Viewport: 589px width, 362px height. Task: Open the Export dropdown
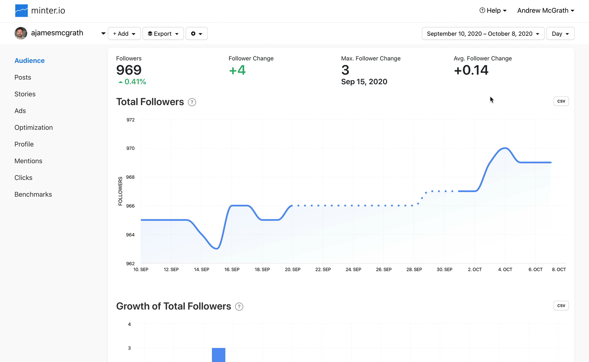click(x=163, y=34)
